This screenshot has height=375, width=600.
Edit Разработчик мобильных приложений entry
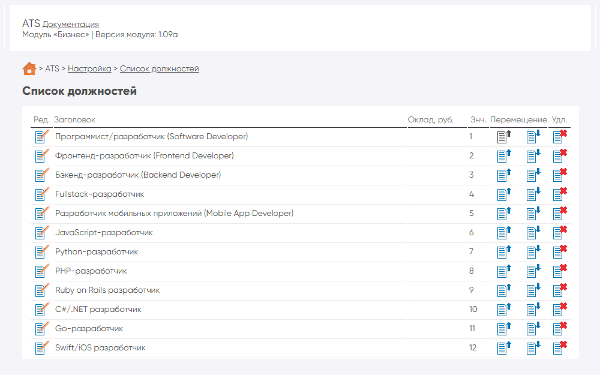(x=42, y=214)
